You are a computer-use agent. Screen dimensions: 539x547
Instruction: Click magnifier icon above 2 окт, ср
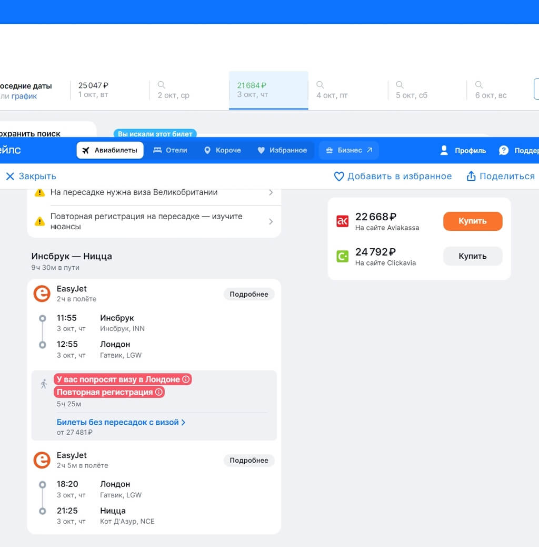161,85
